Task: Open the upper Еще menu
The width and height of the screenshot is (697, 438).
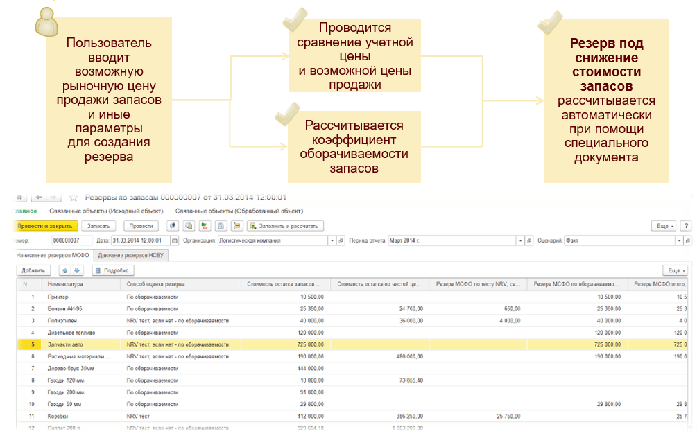Action: tap(663, 226)
